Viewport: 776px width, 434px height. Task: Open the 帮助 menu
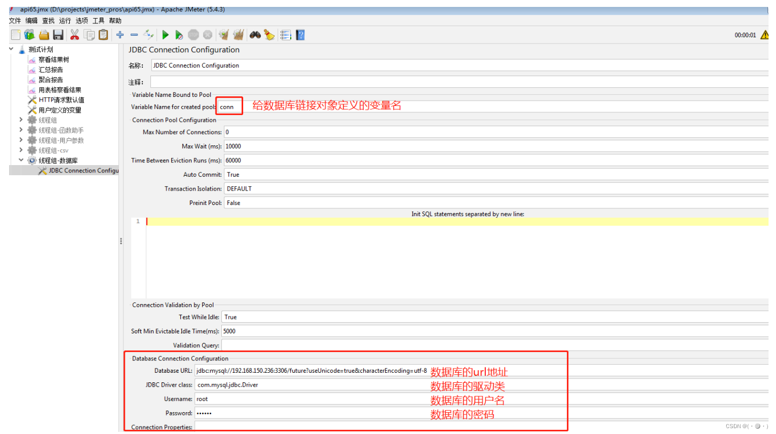pyautogui.click(x=115, y=21)
